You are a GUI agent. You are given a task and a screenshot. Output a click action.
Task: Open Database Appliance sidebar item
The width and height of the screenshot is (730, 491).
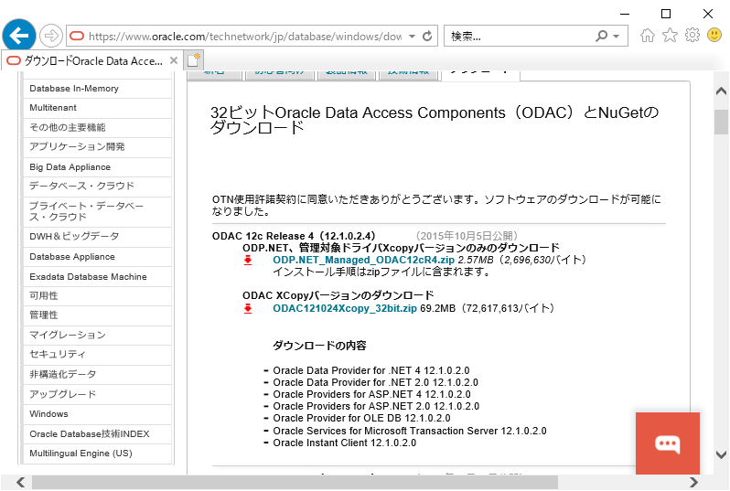tap(97, 256)
